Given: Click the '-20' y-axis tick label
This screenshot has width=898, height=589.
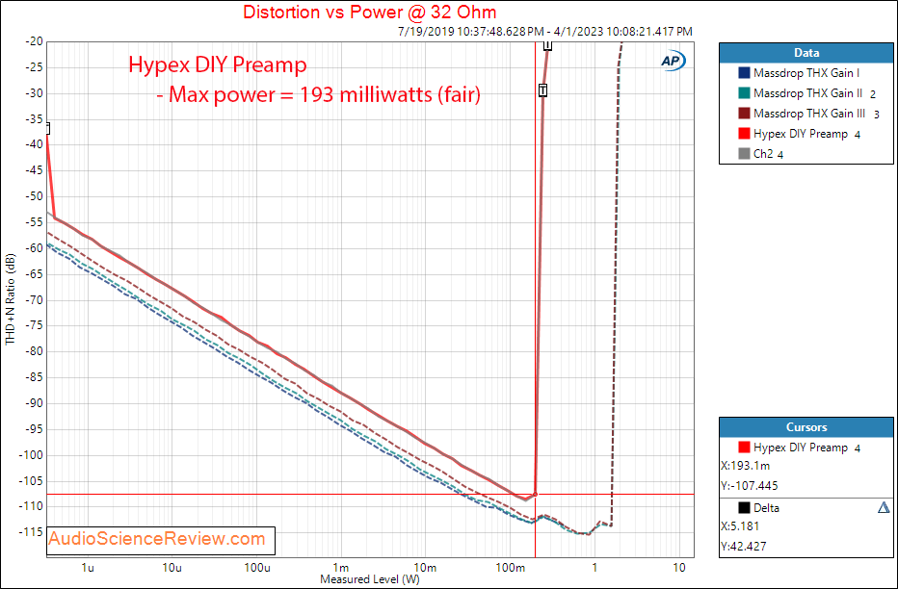Looking at the screenshot, I should pyautogui.click(x=34, y=41).
